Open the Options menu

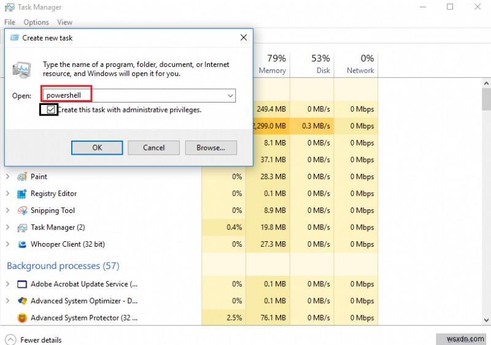pyautogui.click(x=36, y=22)
